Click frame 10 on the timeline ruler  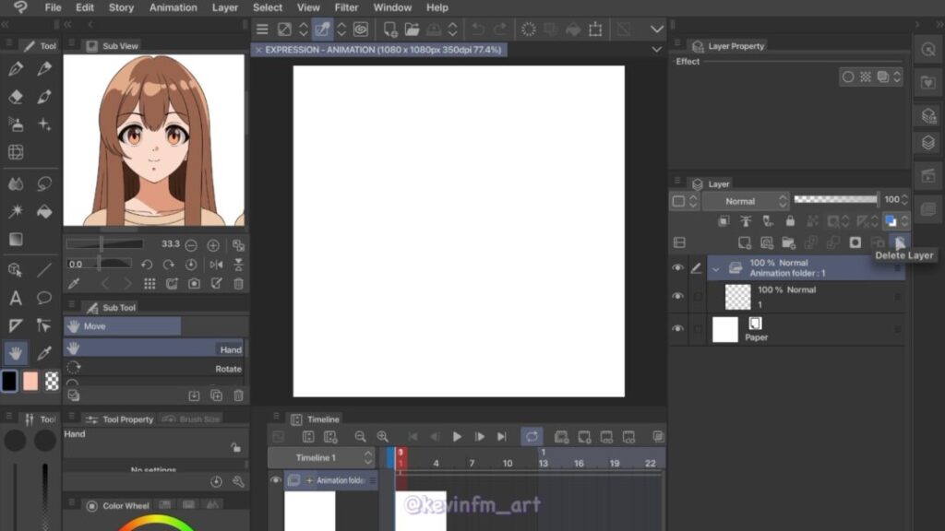pos(507,464)
